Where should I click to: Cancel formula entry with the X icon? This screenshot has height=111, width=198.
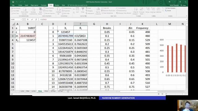click(28, 19)
